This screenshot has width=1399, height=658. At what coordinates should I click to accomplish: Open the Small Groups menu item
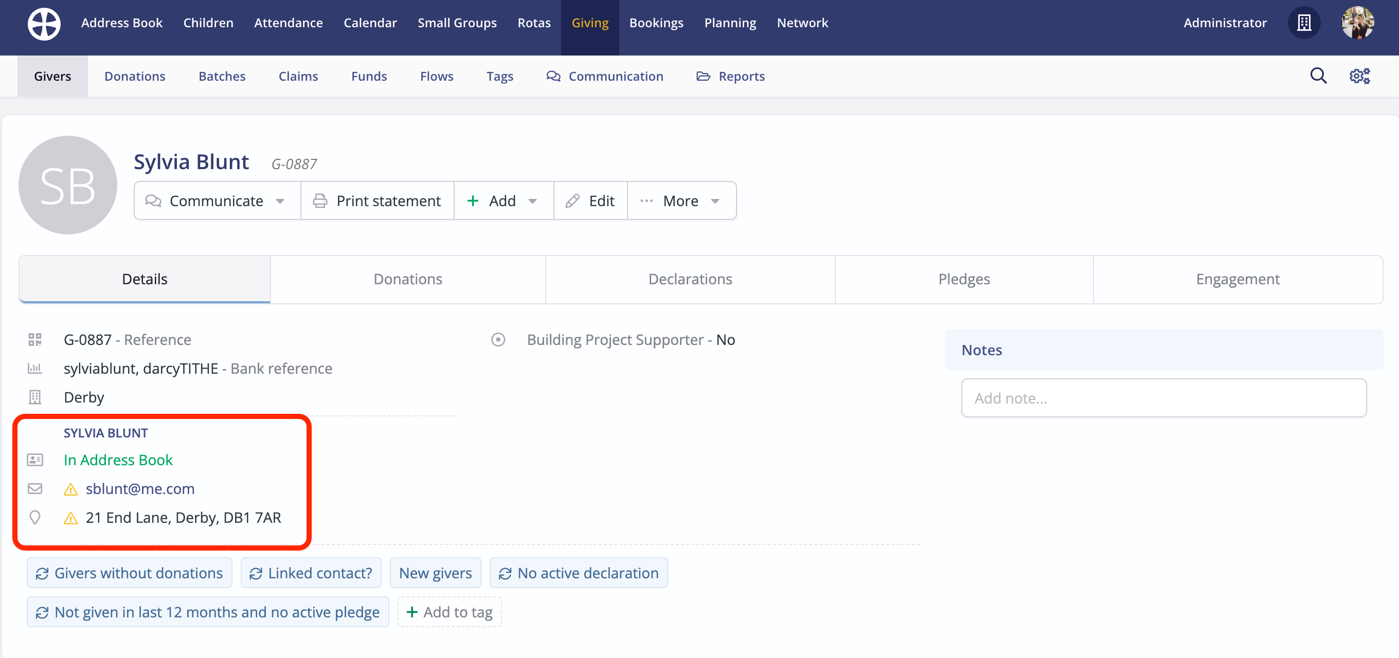point(457,23)
